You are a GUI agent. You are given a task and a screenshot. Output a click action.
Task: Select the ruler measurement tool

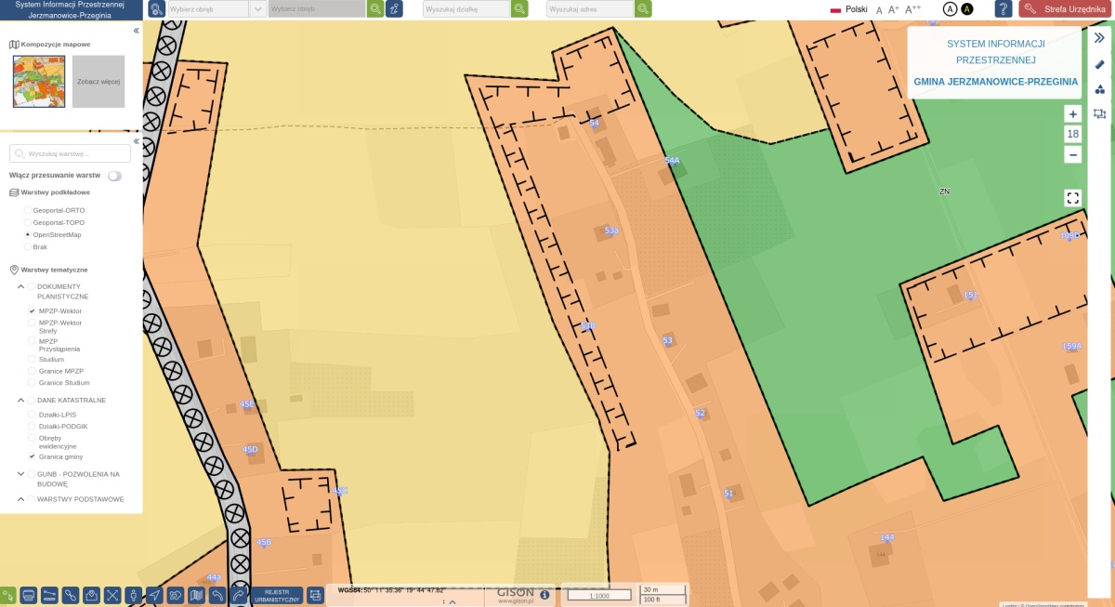coord(1100,64)
